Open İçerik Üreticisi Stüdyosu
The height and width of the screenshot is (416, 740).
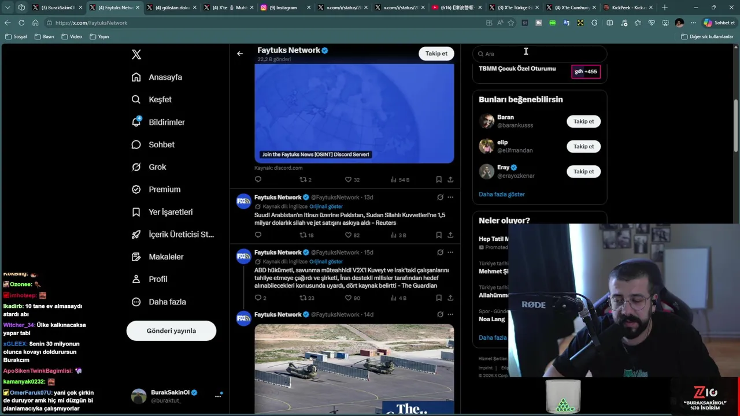[172, 234]
